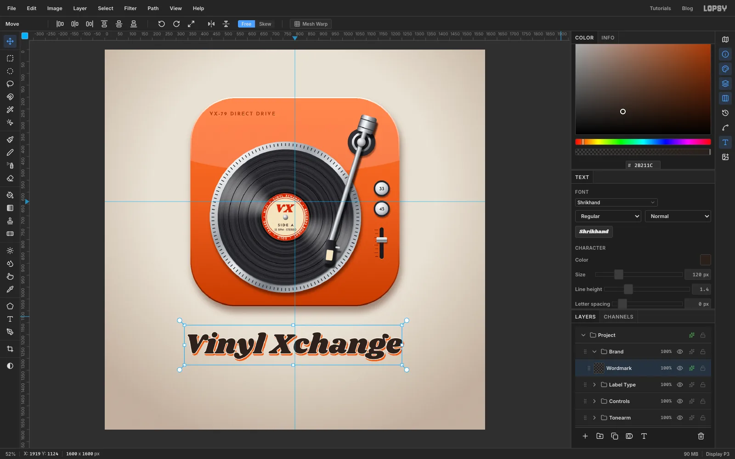Toggle Controls folder visibility
This screenshot has height=459, width=735.
pos(680,401)
